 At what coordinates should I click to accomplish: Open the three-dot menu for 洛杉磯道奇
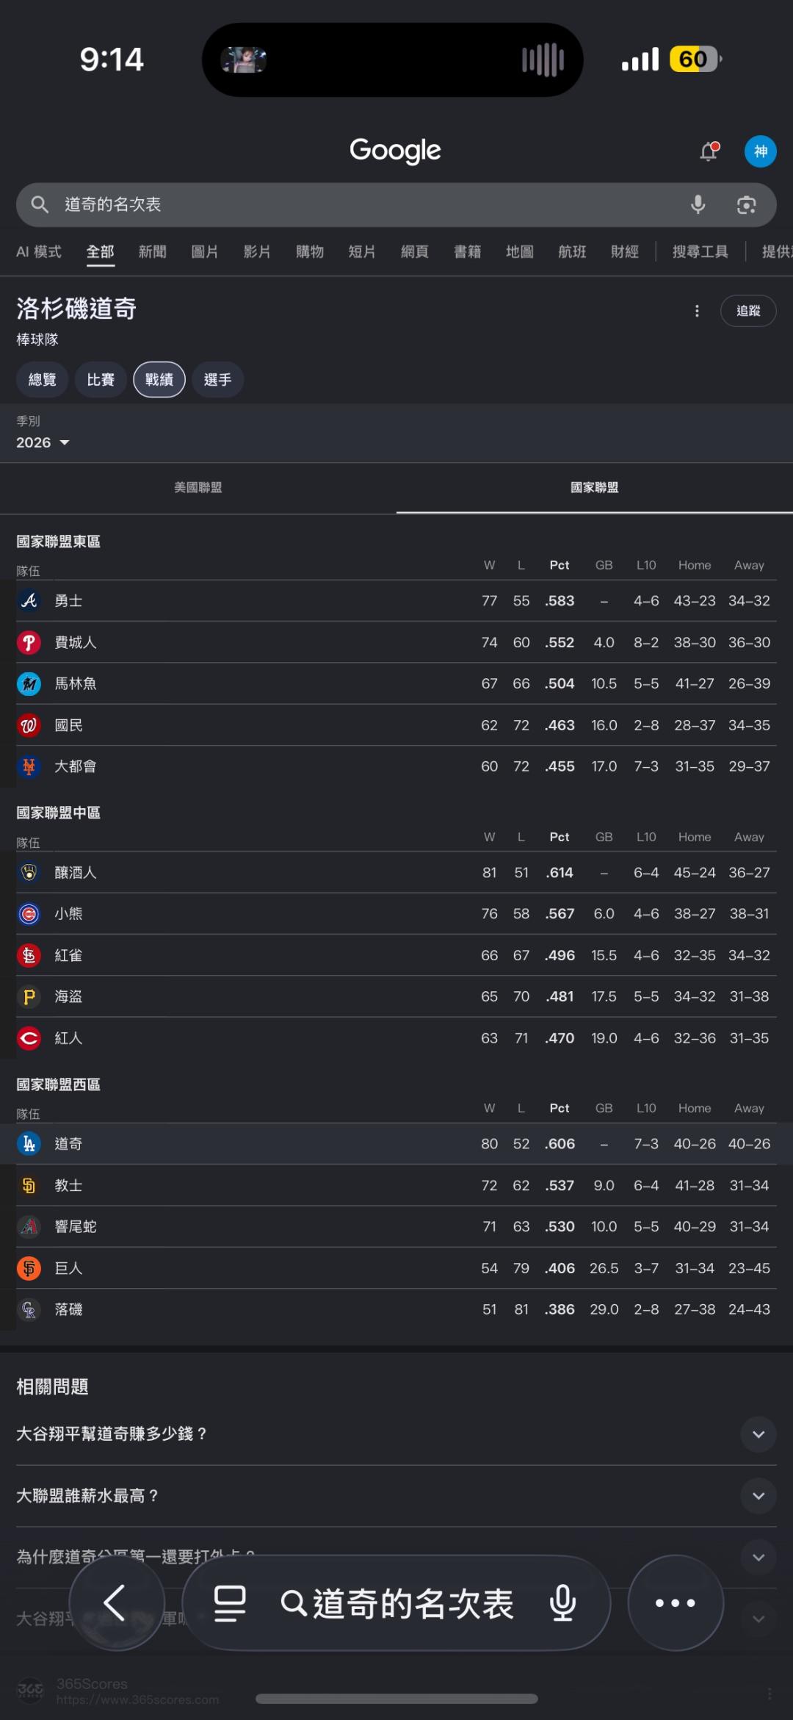697,311
